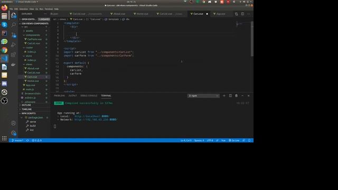Image resolution: width=338 pixels, height=190 pixels.
Task: Switch to the About.vue editor tab
Action: click(x=118, y=14)
